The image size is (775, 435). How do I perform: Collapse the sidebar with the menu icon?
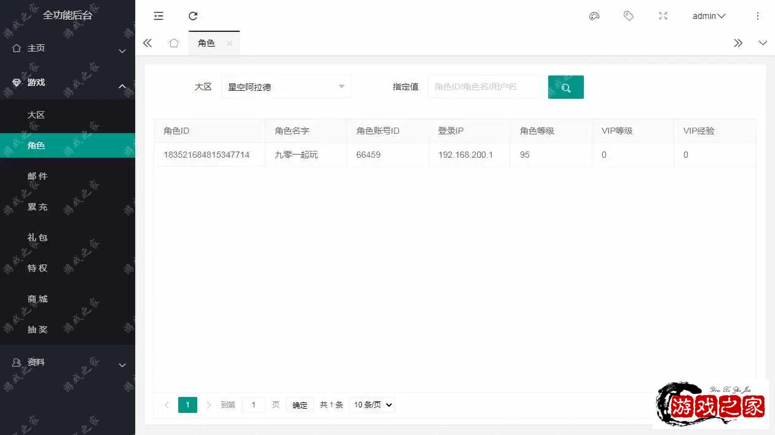point(159,16)
